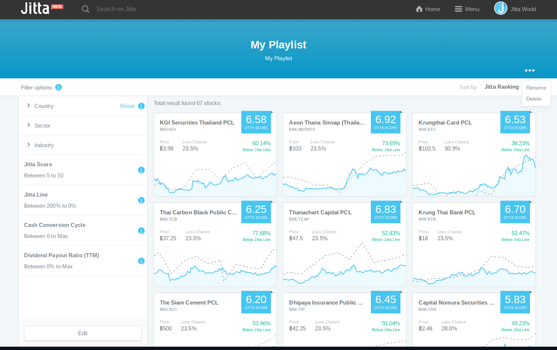View the Aeon Thana Sinsap chart
This screenshot has width=557, height=350.
(x=345, y=175)
